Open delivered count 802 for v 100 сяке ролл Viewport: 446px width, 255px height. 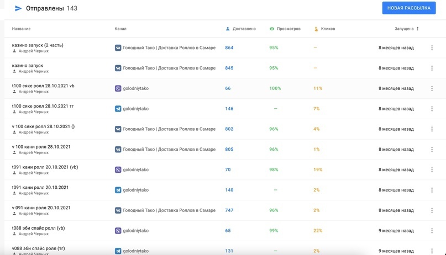click(x=229, y=129)
